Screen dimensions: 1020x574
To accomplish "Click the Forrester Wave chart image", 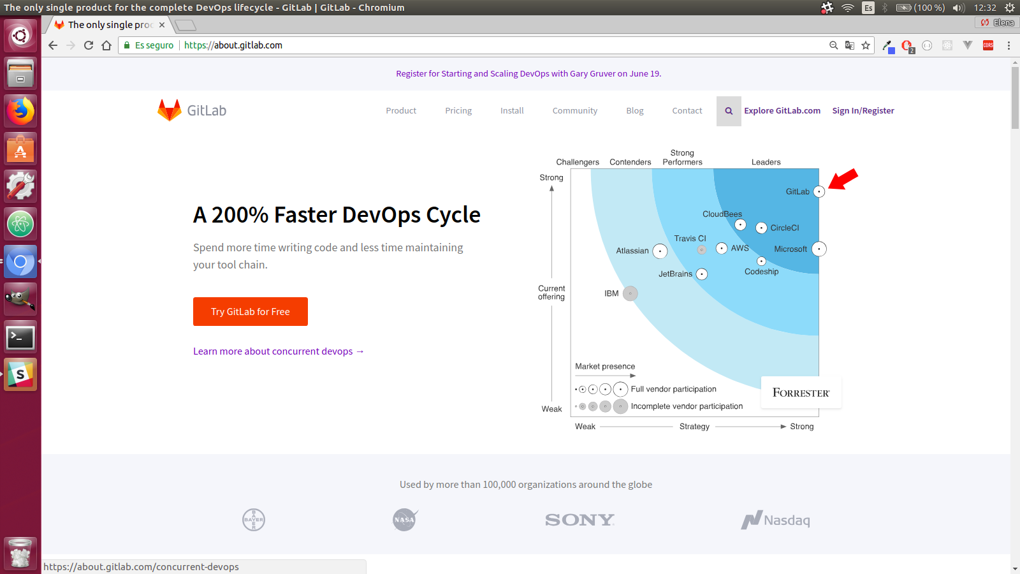I will click(690, 291).
